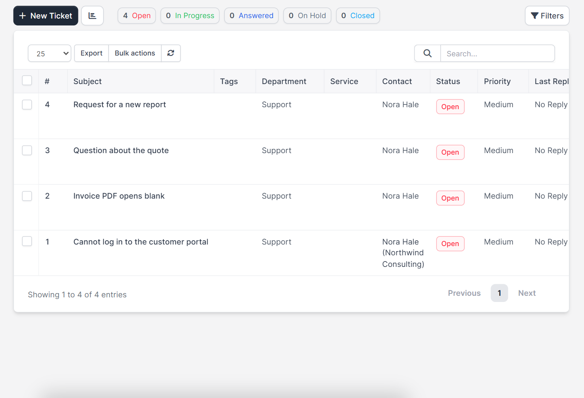Open ticket Invoice PDF opens blank
Viewport: 584px width, 398px height.
(119, 196)
